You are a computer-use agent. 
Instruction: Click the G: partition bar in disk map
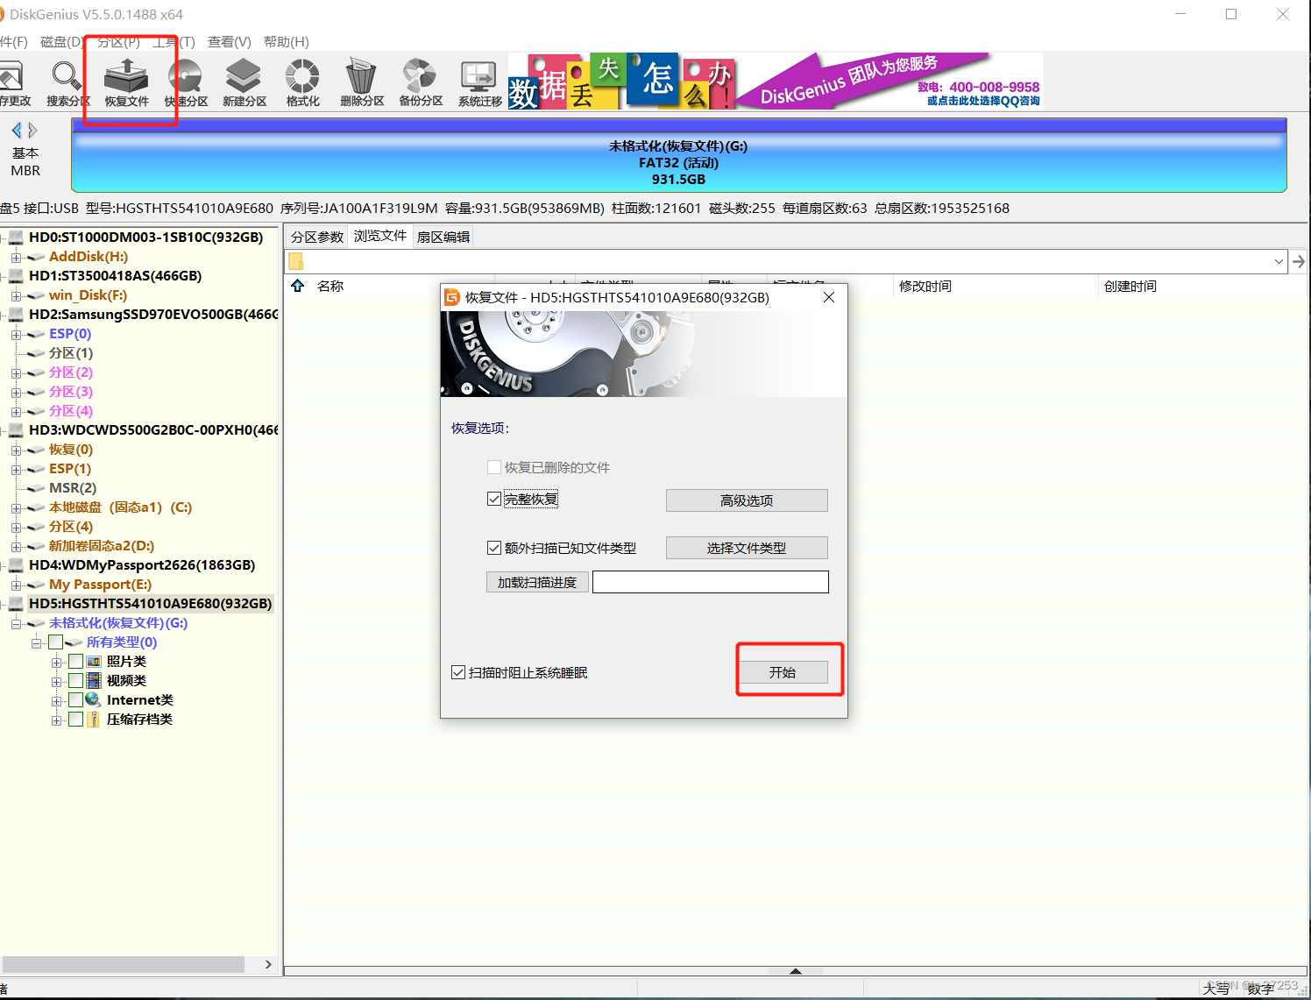[678, 156]
